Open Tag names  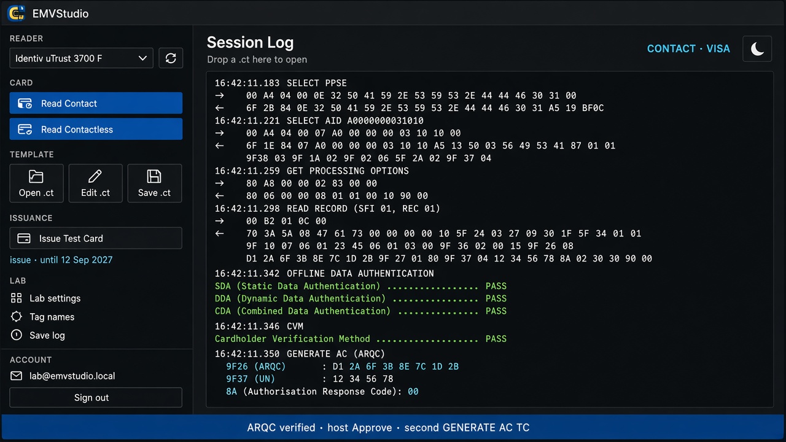tap(52, 317)
